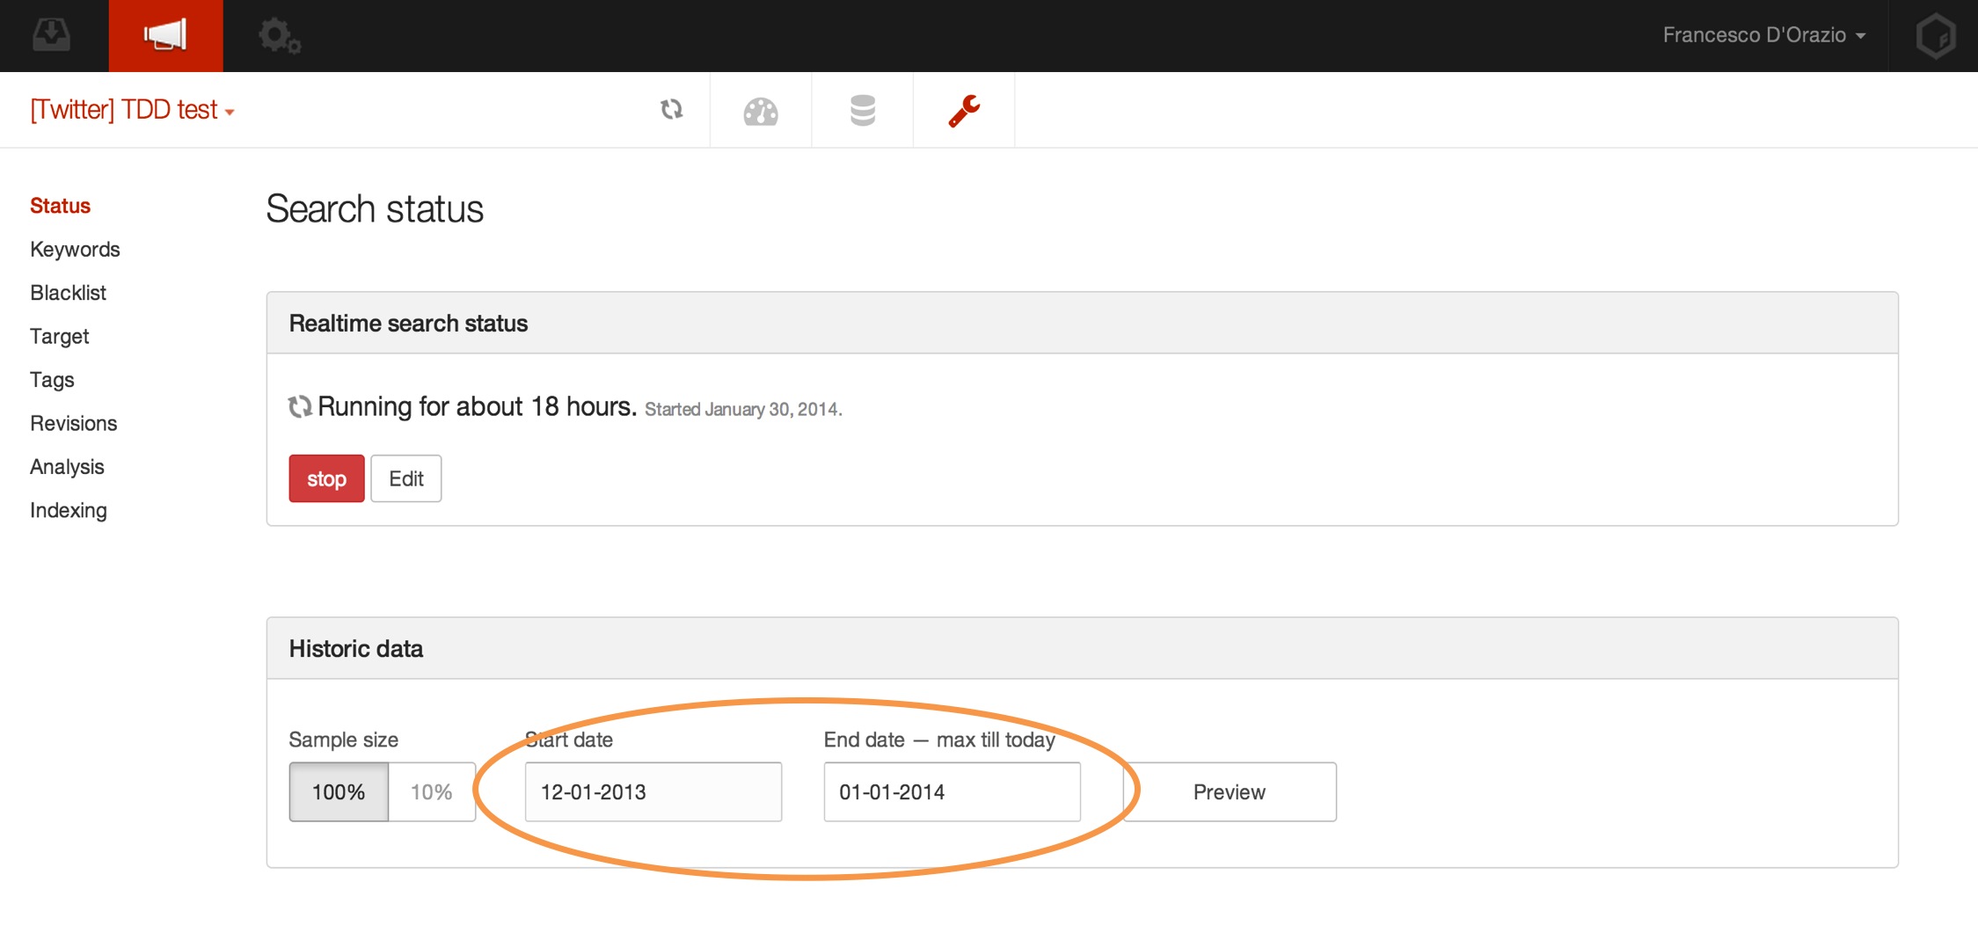Select the red wrench settings icon
The height and width of the screenshot is (933, 1978).
[964, 111]
